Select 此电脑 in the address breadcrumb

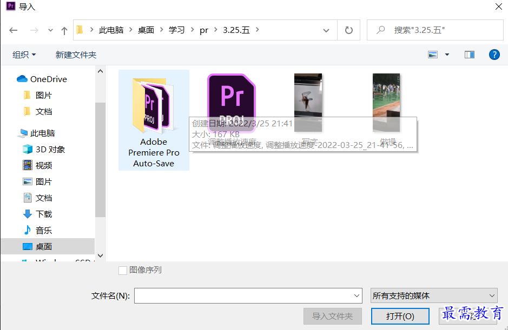[111, 30]
